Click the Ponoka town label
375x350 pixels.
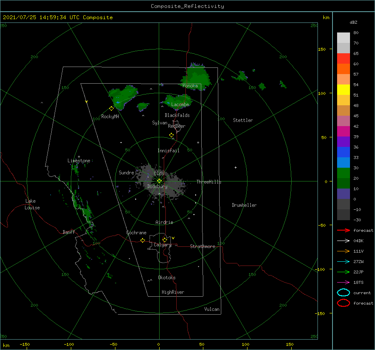point(190,86)
